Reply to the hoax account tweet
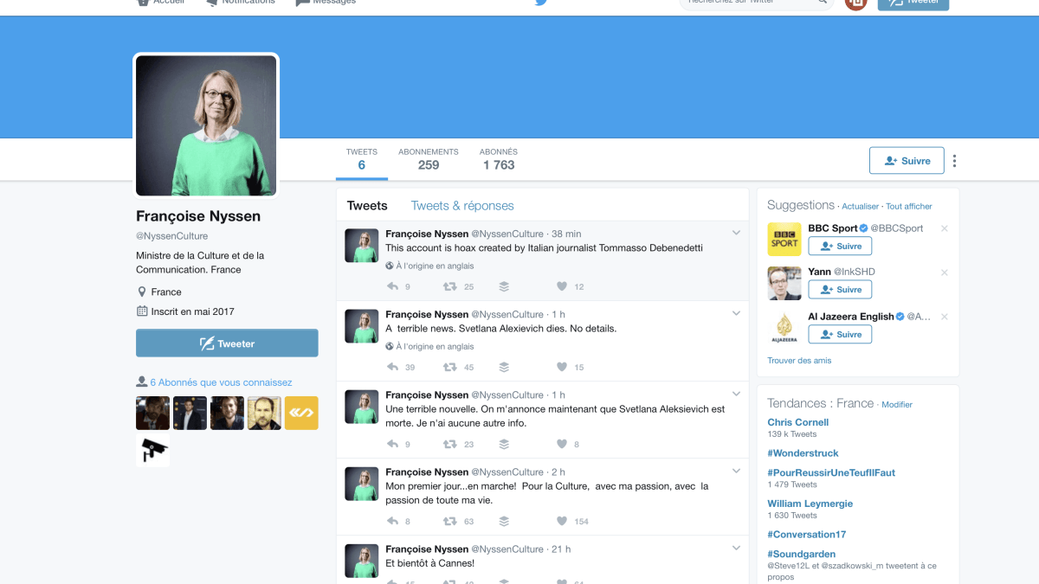This screenshot has width=1039, height=584. point(392,286)
